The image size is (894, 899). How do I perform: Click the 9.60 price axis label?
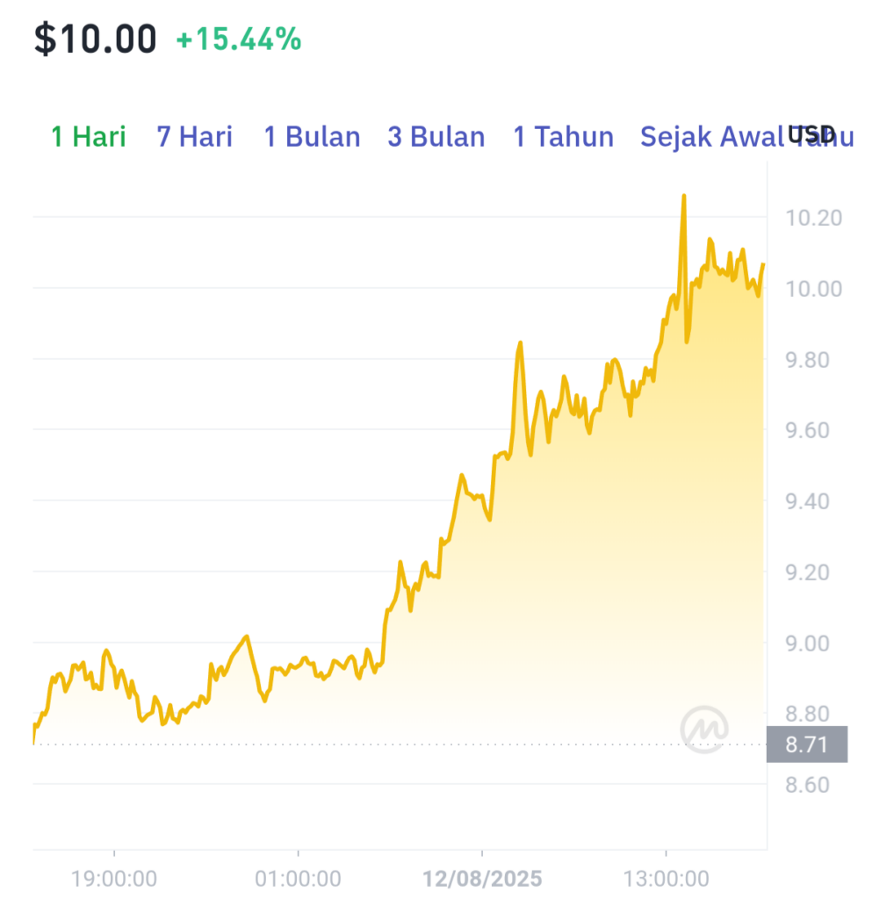pos(807,430)
